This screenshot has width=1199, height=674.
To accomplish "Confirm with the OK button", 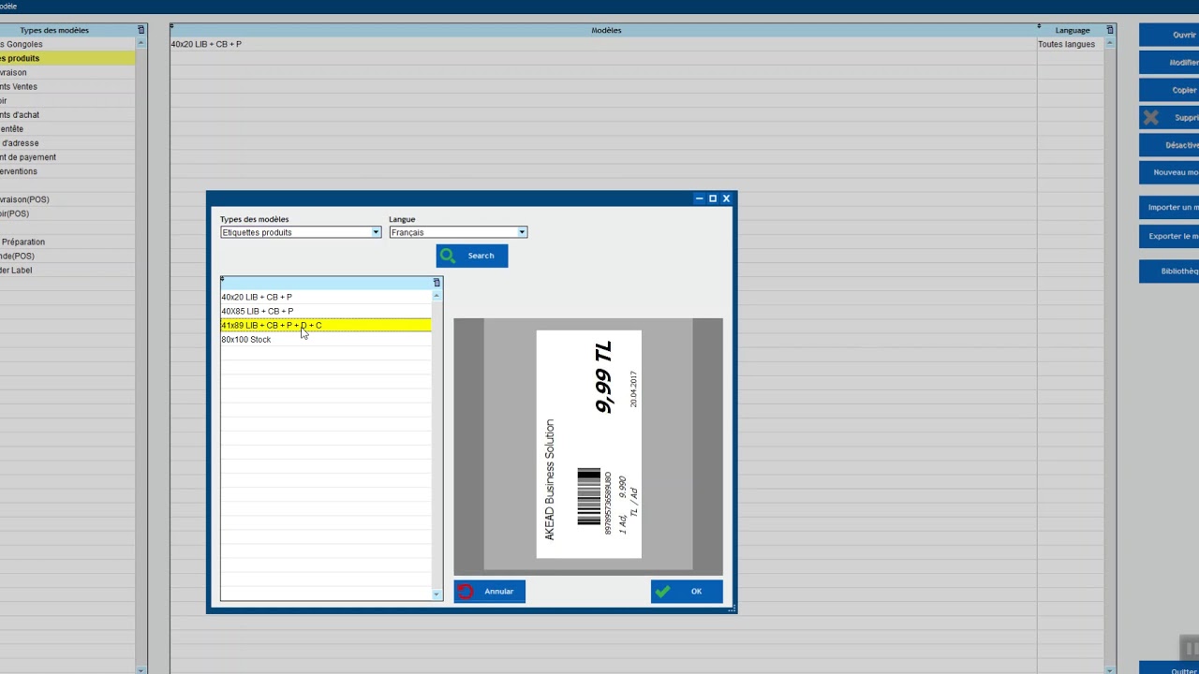I will 687,592.
